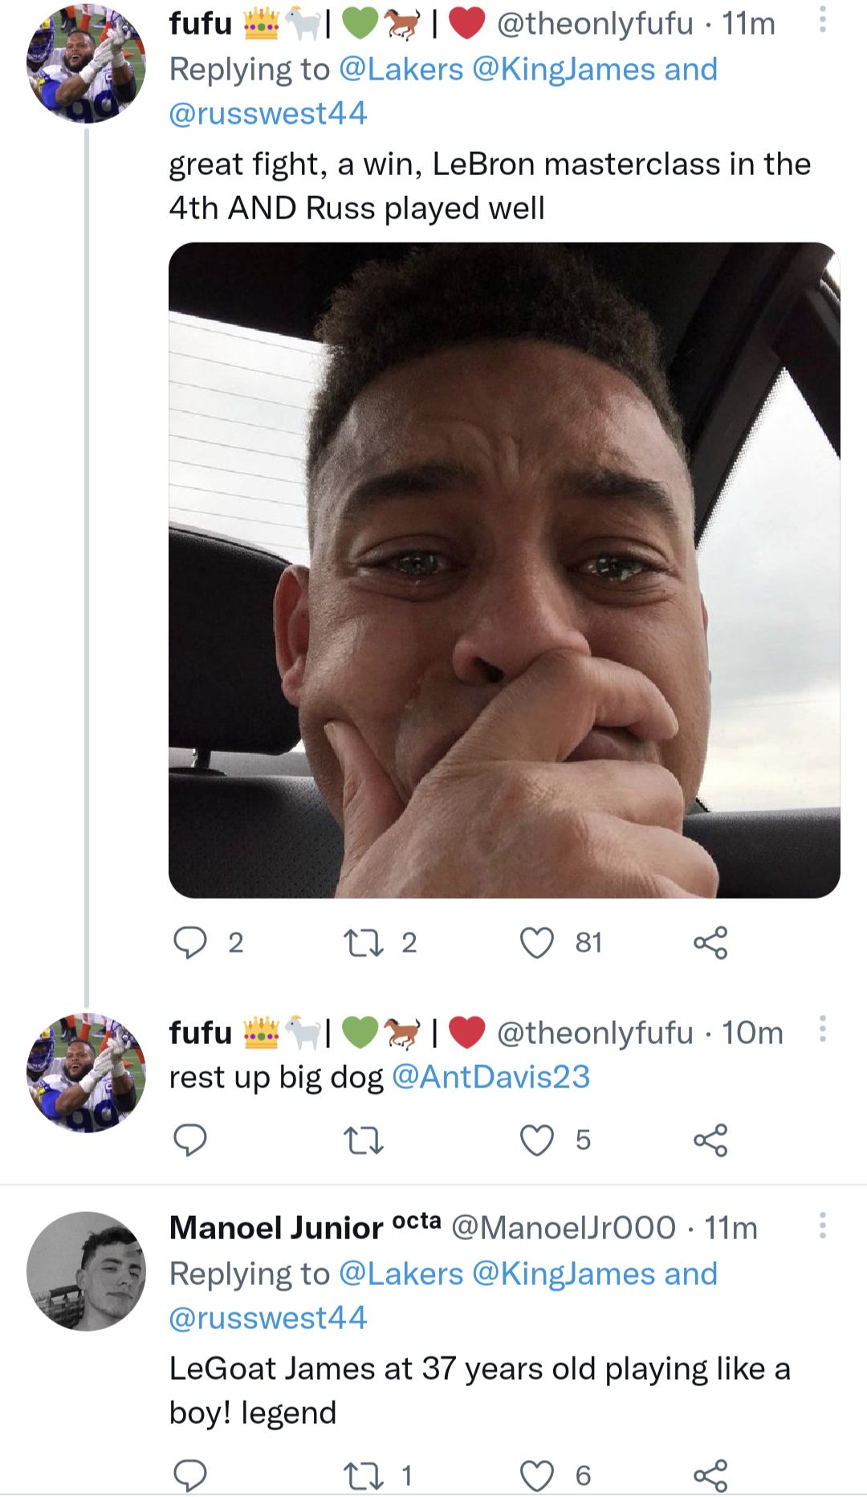Open the @AntDavis23 mention link

tap(490, 1077)
